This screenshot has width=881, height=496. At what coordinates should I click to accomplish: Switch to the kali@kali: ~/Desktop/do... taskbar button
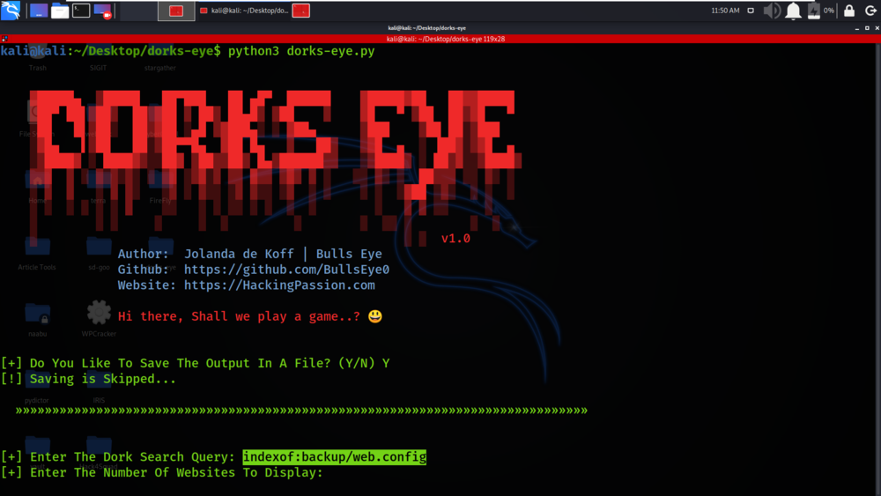click(244, 11)
